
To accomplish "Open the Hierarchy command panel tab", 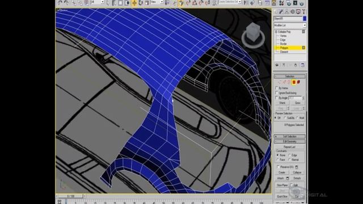I will coord(287,11).
